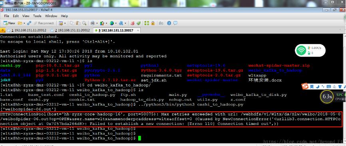Open the File menu

[x=7, y=16]
